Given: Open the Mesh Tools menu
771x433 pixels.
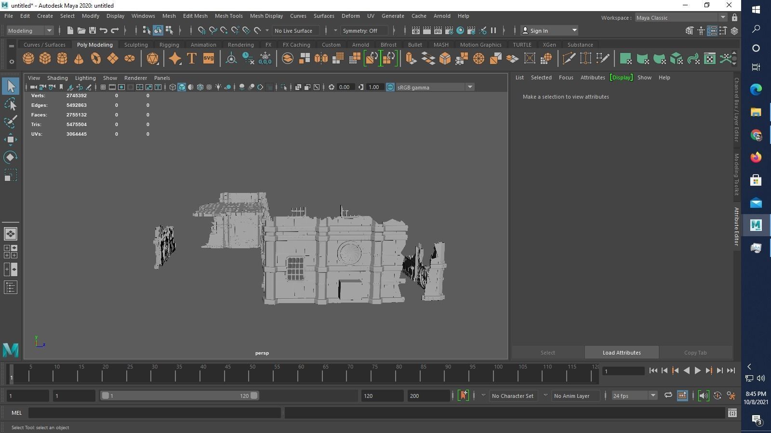Looking at the screenshot, I should 228,16.
